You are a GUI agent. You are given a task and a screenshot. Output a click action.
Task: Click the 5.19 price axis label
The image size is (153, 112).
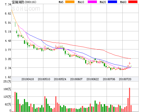point(8,32)
